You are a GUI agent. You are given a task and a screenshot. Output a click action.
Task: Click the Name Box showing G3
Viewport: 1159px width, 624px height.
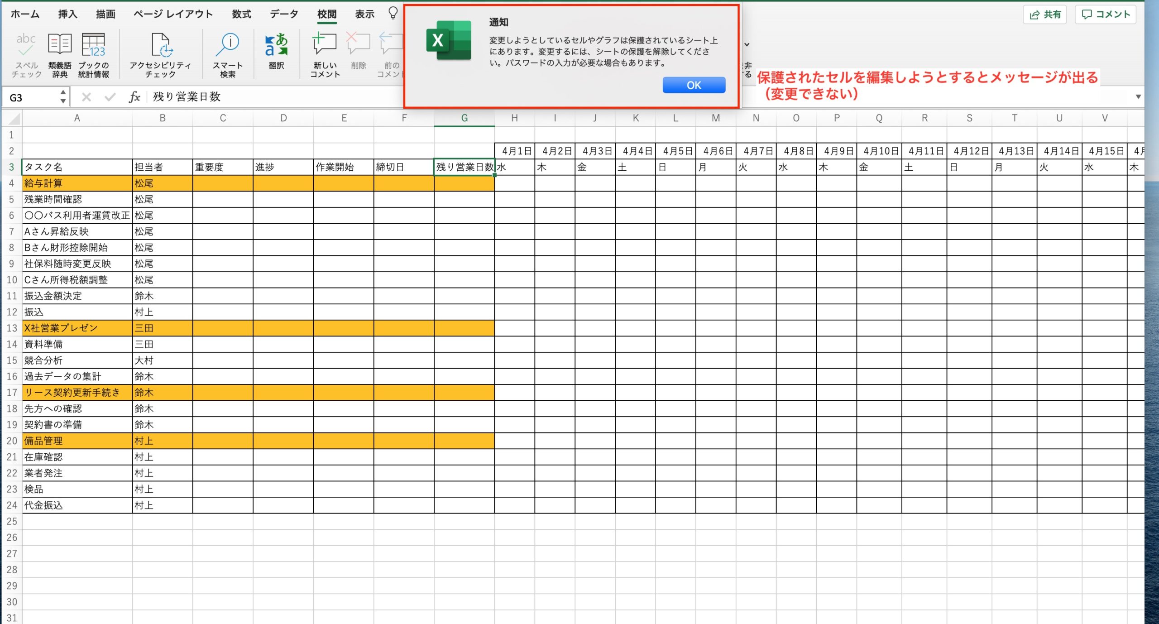click(32, 97)
